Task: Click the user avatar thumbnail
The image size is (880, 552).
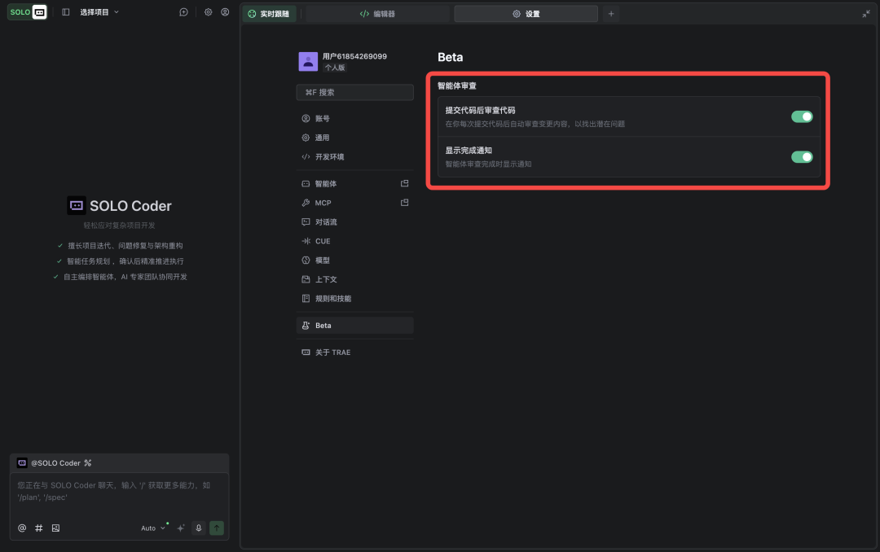Action: [308, 61]
